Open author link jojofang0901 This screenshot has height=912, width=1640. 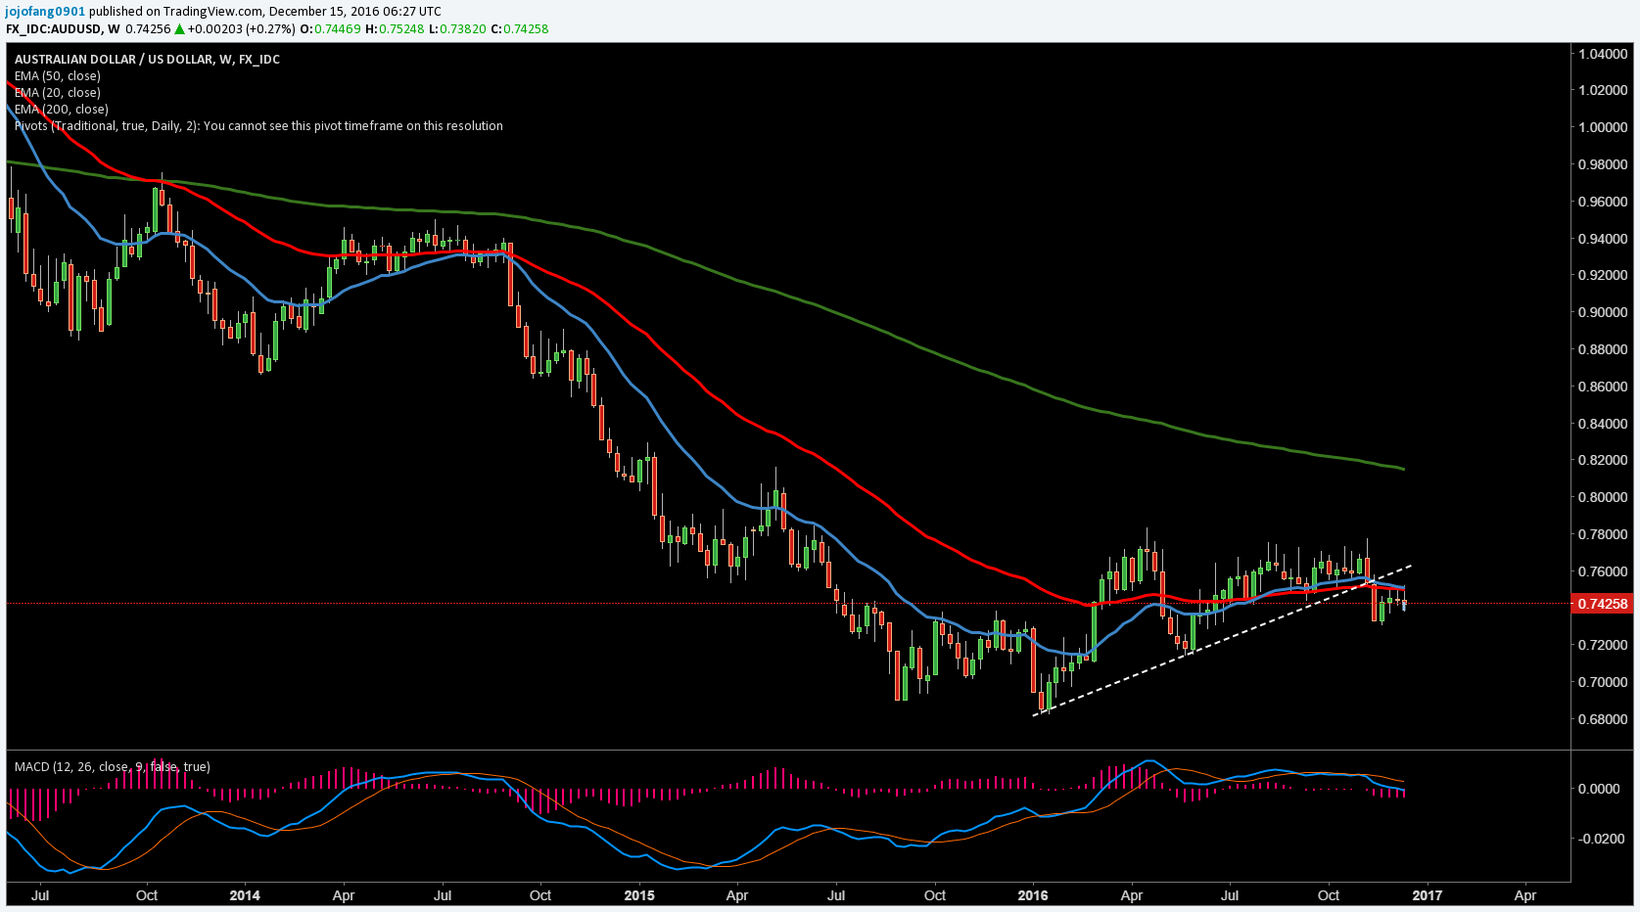[x=45, y=12]
